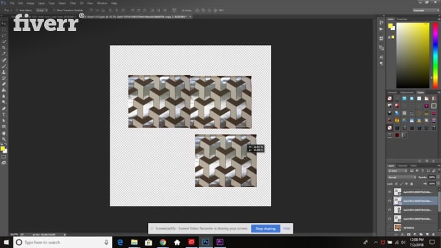Image resolution: width=441 pixels, height=248 pixels.
Task: Toggle visibility of fourth layer eye icon
Action: click(x=390, y=219)
